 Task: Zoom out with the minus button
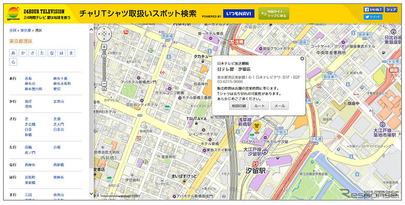tap(104, 84)
